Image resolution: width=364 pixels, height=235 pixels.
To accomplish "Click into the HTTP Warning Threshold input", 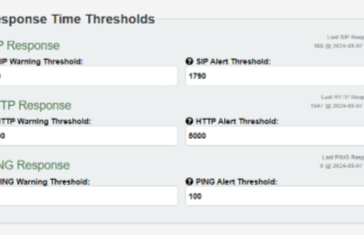I will coord(89,136).
